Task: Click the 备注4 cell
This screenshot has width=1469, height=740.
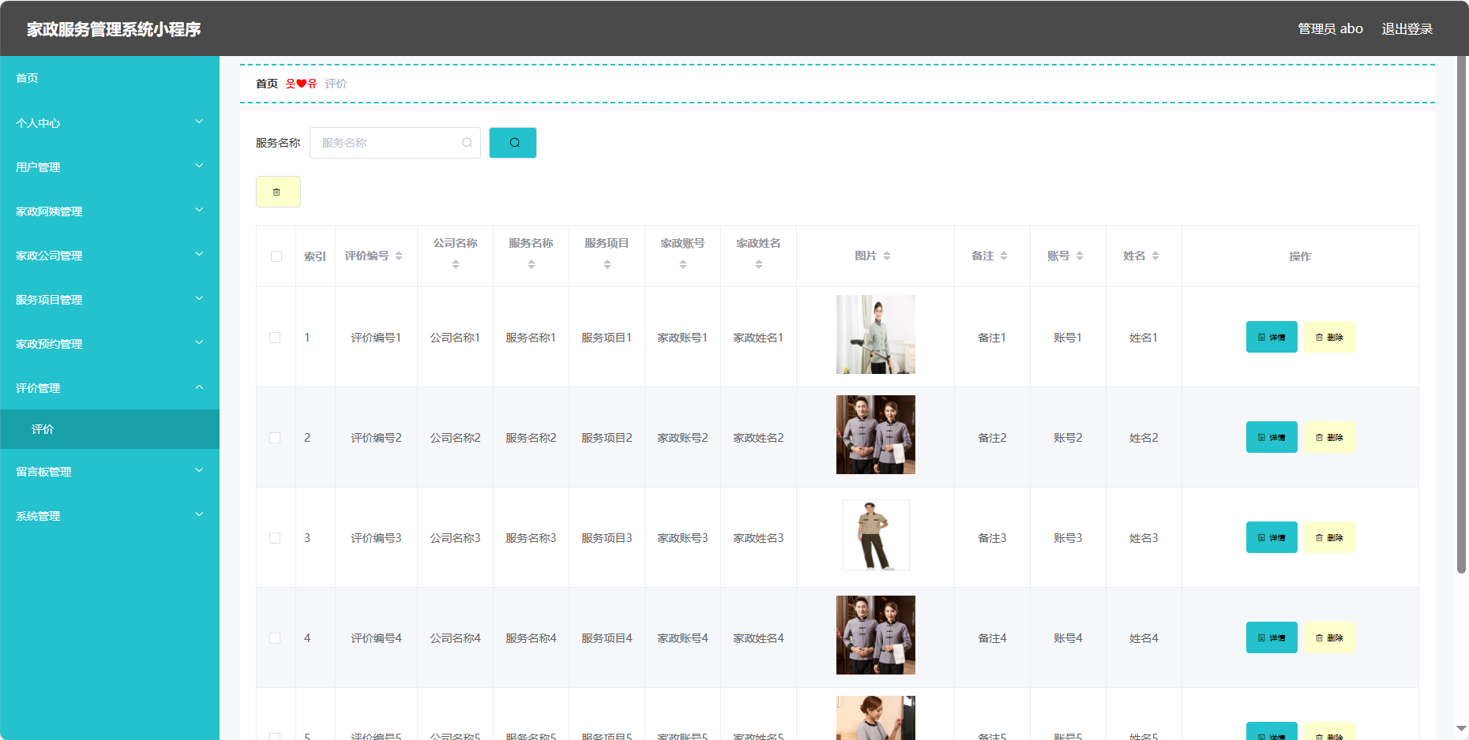Action: tap(992, 638)
